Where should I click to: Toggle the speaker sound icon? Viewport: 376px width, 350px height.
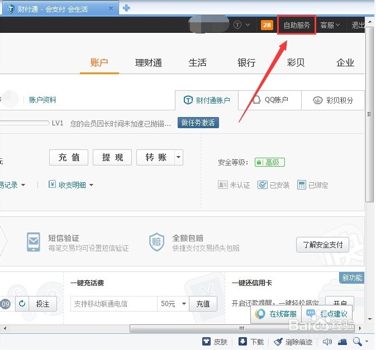tap(327, 342)
